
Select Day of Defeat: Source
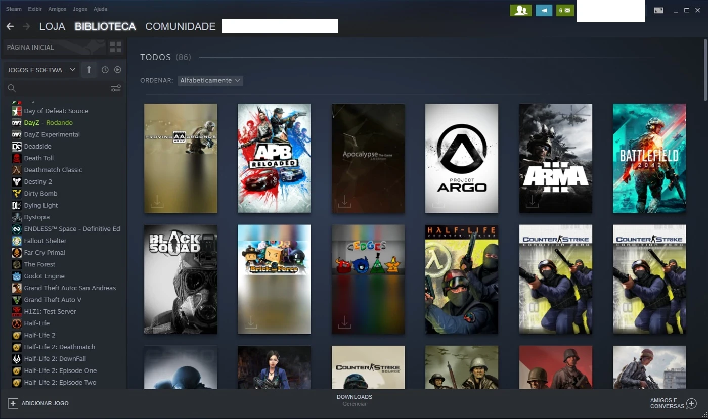coord(56,111)
